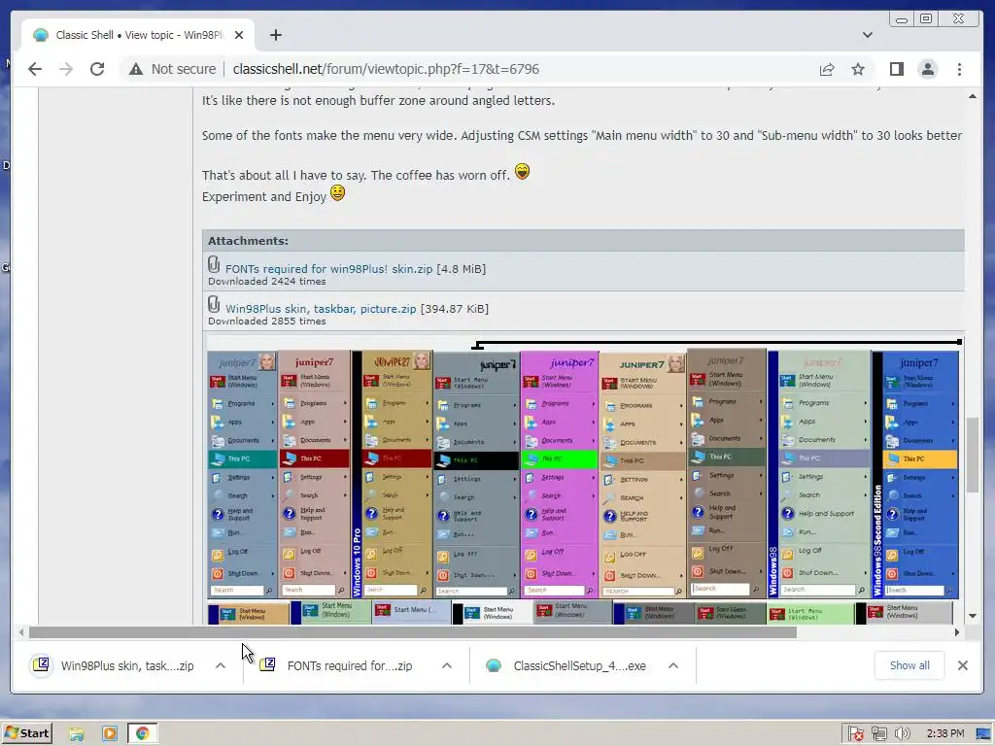Close the downloads bar

point(963,665)
